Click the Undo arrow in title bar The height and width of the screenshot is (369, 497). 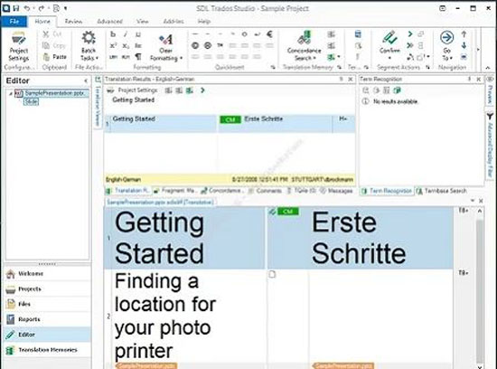27,8
